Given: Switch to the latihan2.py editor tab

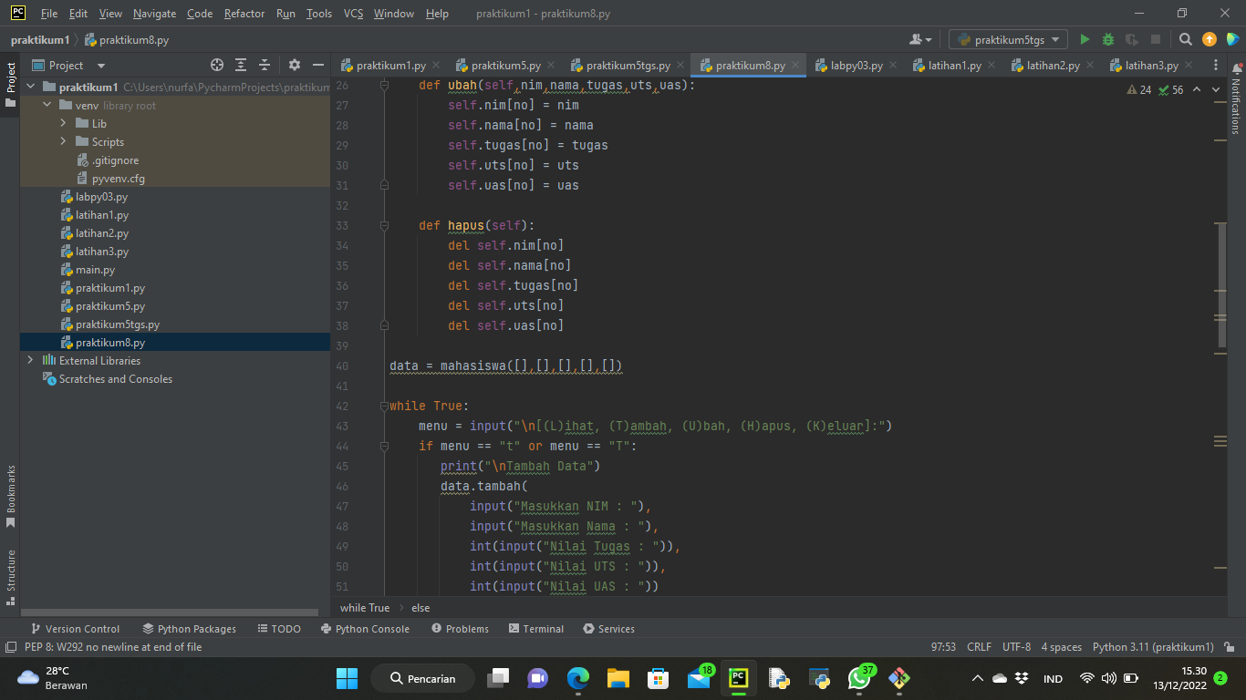Looking at the screenshot, I should (1053, 66).
